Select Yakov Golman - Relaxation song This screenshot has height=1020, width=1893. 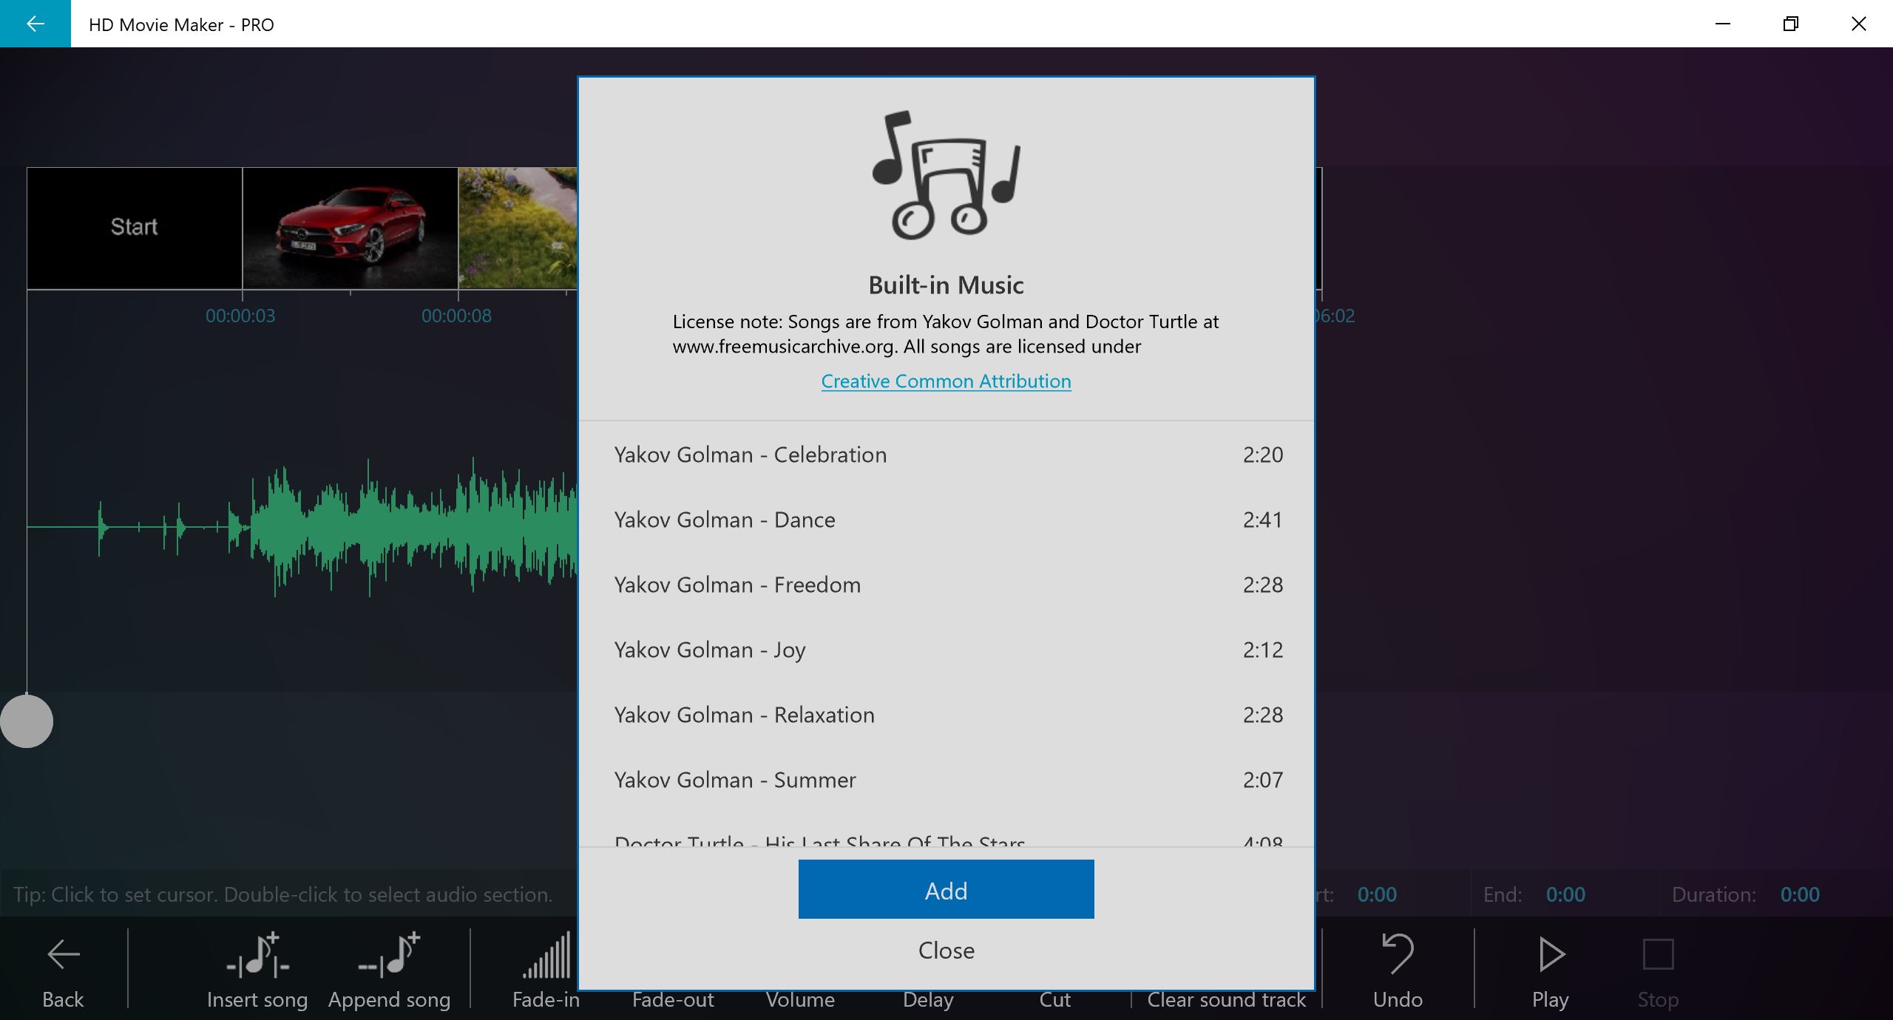pyautogui.click(x=946, y=715)
